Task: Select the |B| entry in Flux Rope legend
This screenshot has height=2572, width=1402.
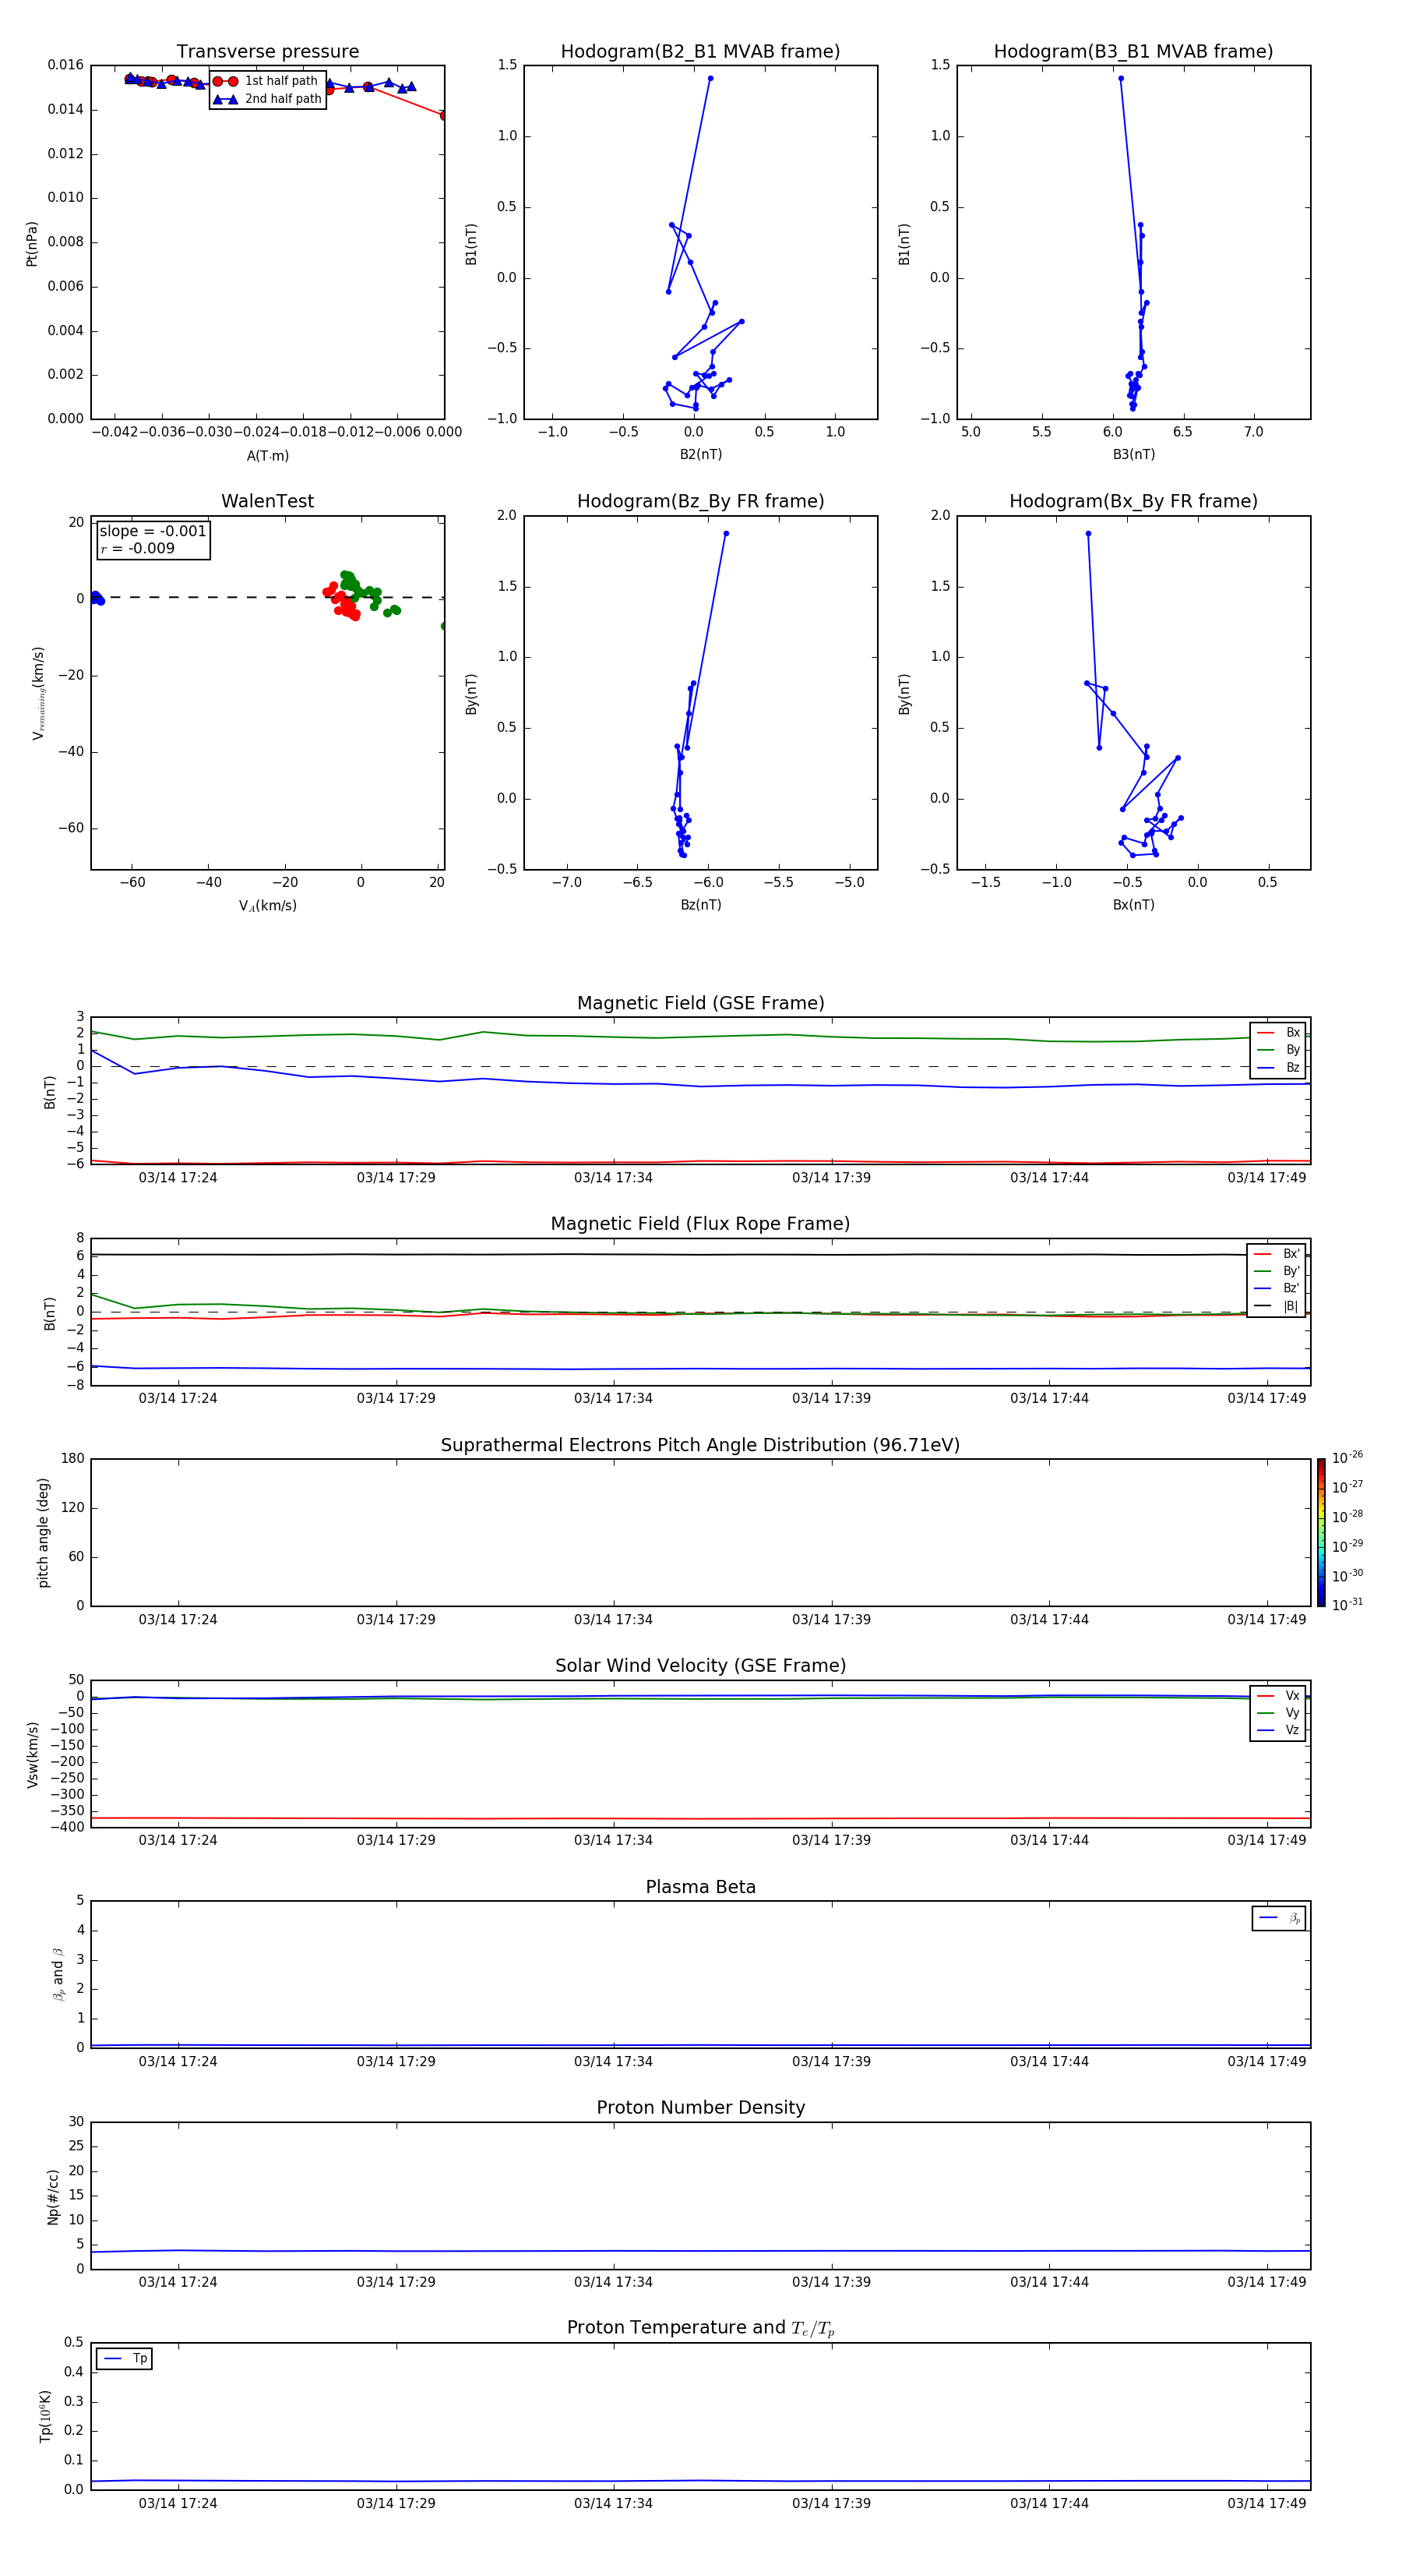Action: tap(1277, 1306)
